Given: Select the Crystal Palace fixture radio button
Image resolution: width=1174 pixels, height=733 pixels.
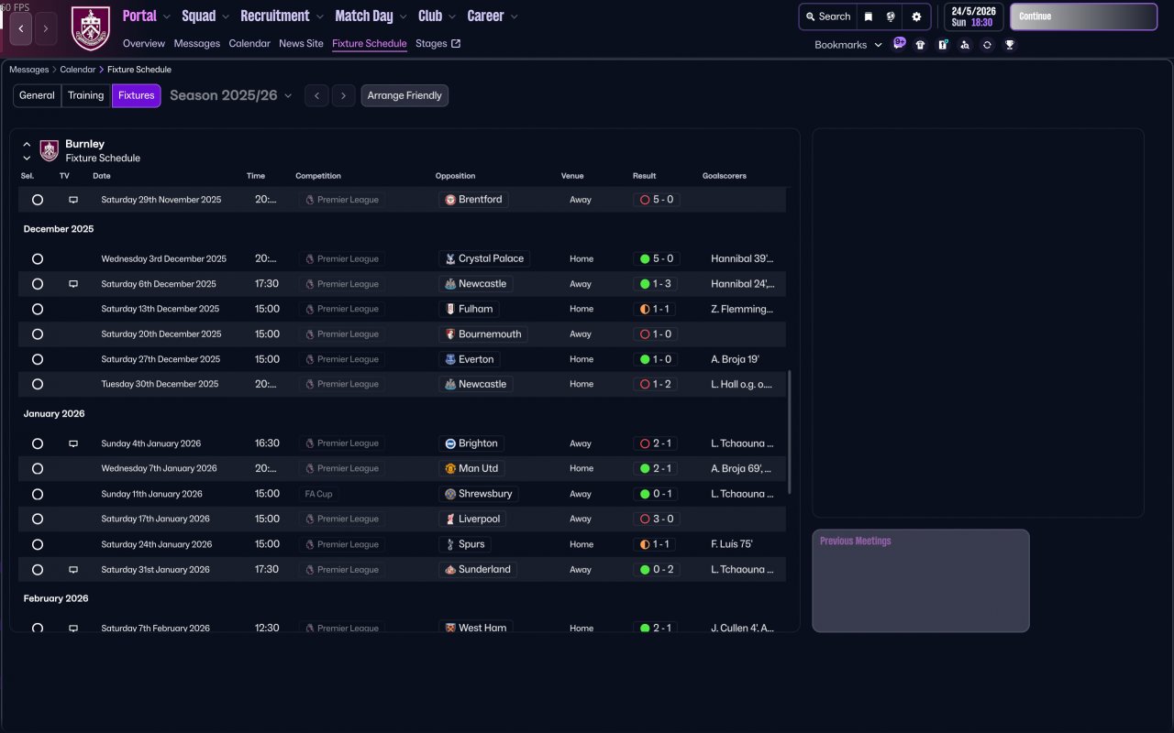Looking at the screenshot, I should [38, 259].
